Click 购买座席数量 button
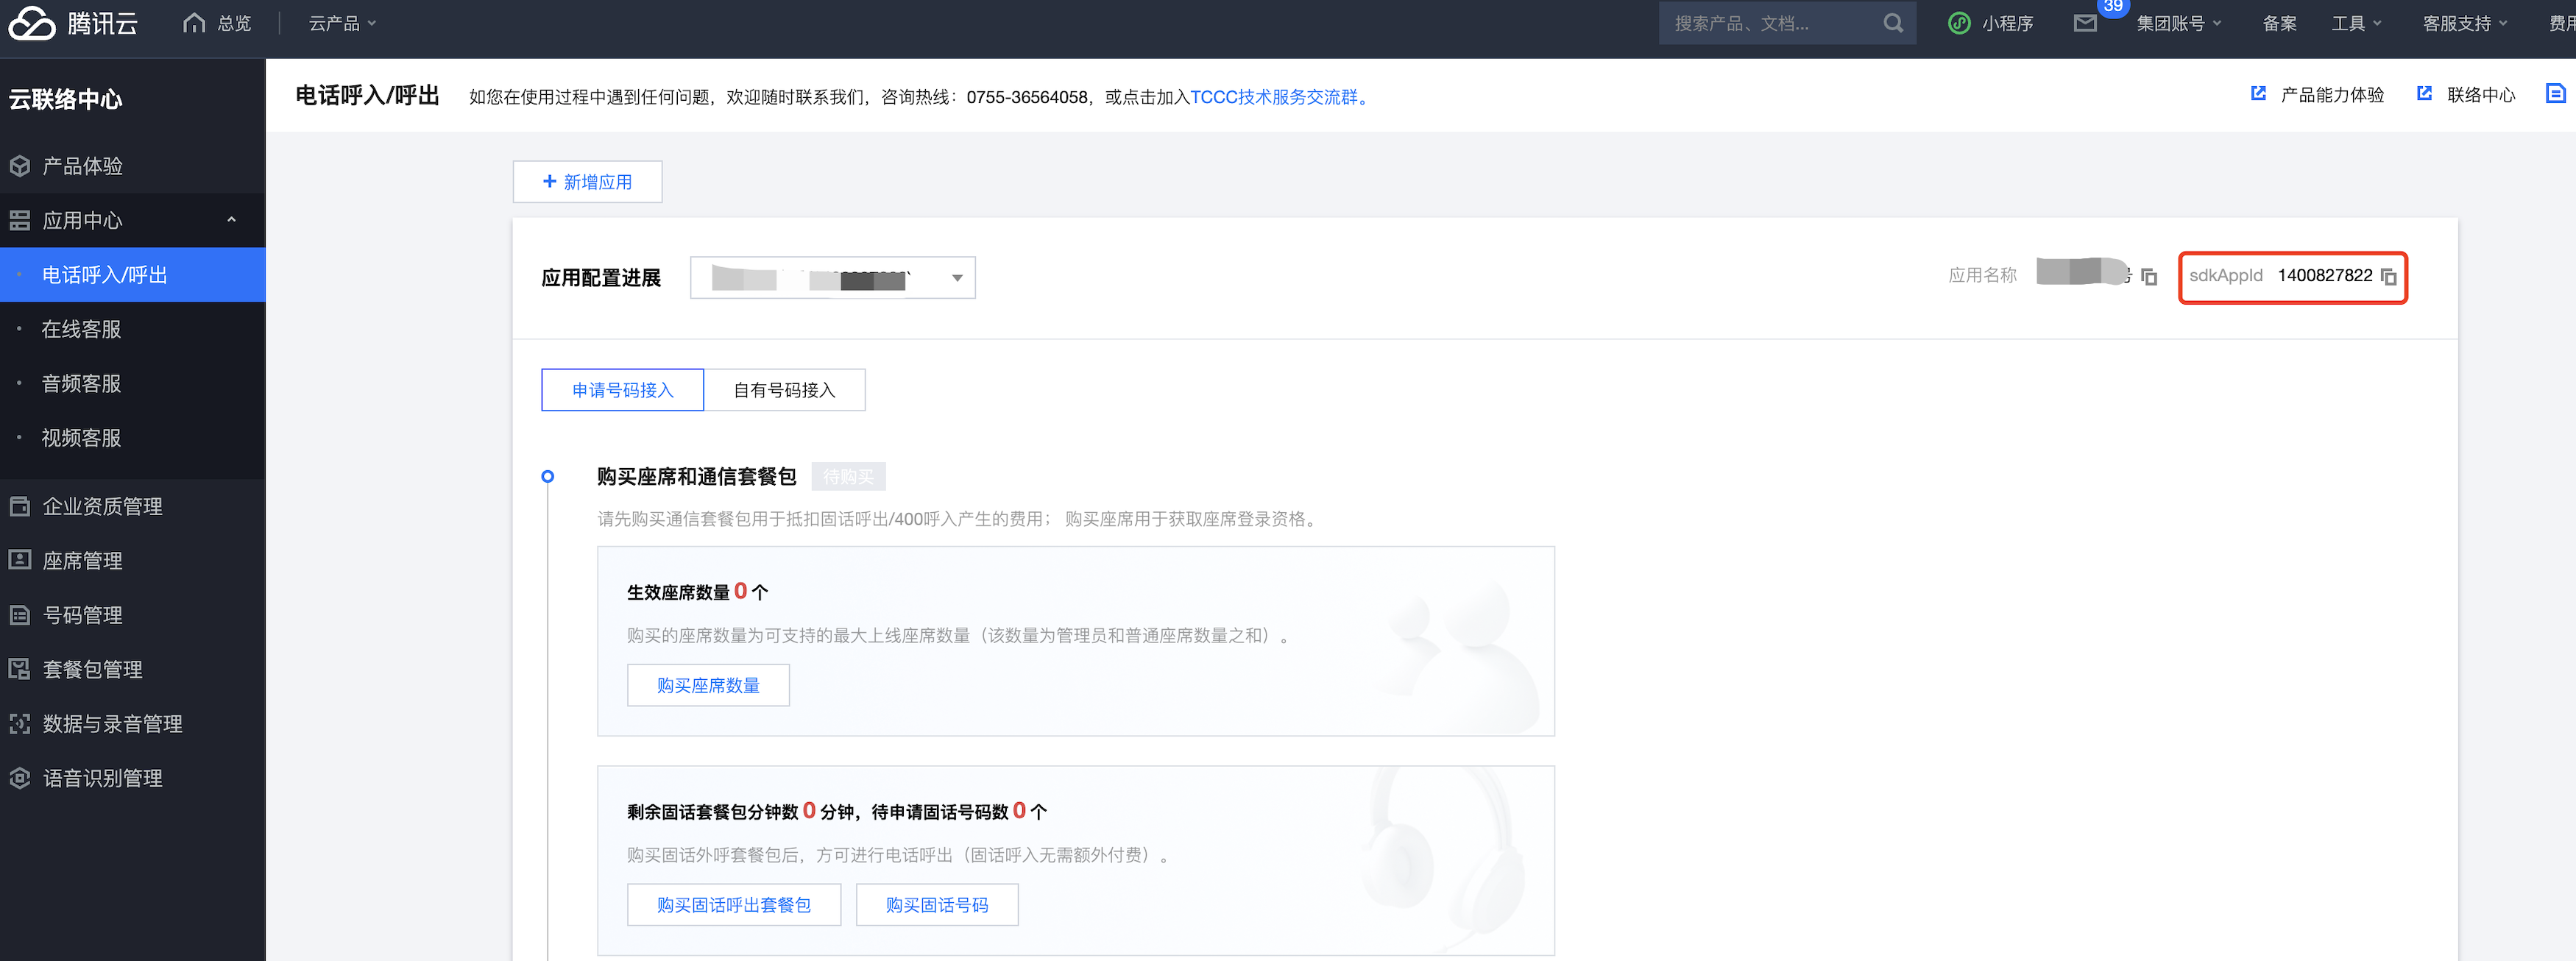The image size is (2576, 961). (x=708, y=685)
